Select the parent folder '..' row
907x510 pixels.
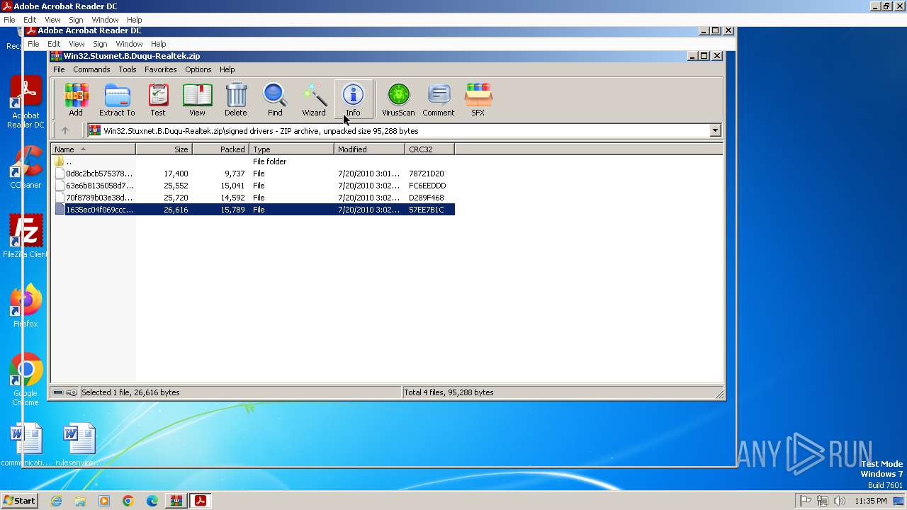click(253, 161)
